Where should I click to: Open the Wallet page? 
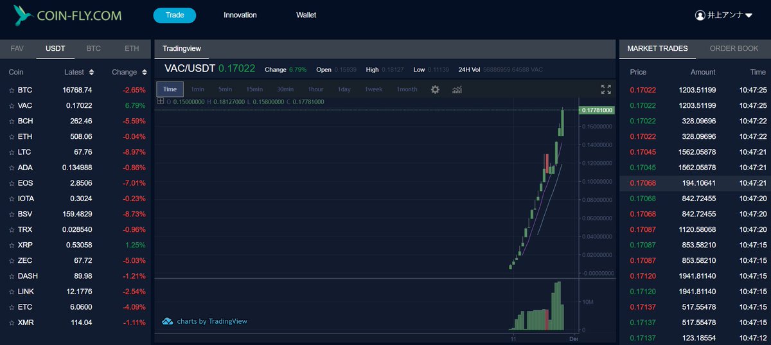coord(306,15)
